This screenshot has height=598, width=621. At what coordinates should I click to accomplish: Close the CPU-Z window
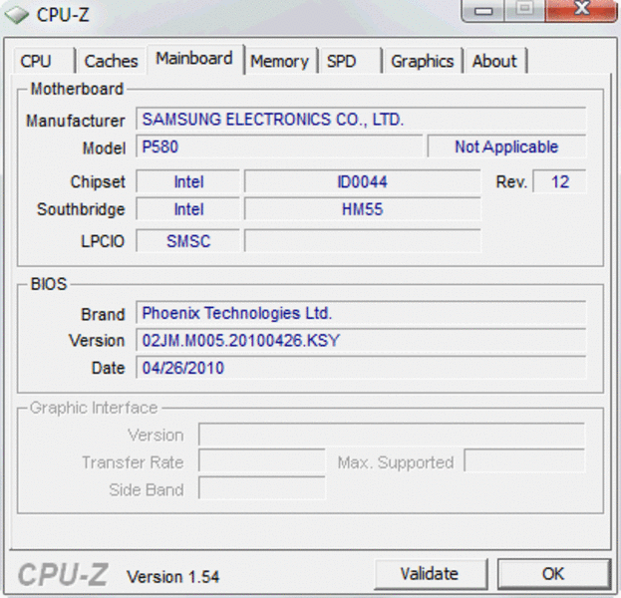(581, 10)
